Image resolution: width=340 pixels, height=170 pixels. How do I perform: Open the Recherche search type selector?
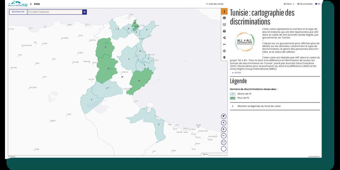pos(18,12)
